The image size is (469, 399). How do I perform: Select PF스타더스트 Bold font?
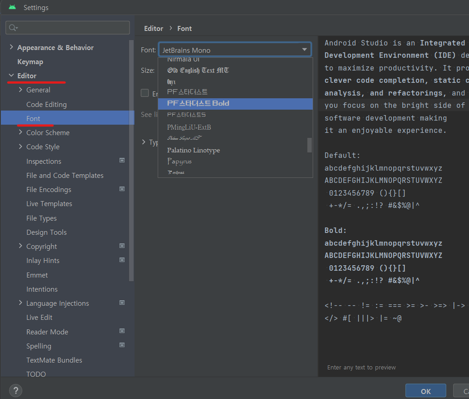tap(235, 104)
